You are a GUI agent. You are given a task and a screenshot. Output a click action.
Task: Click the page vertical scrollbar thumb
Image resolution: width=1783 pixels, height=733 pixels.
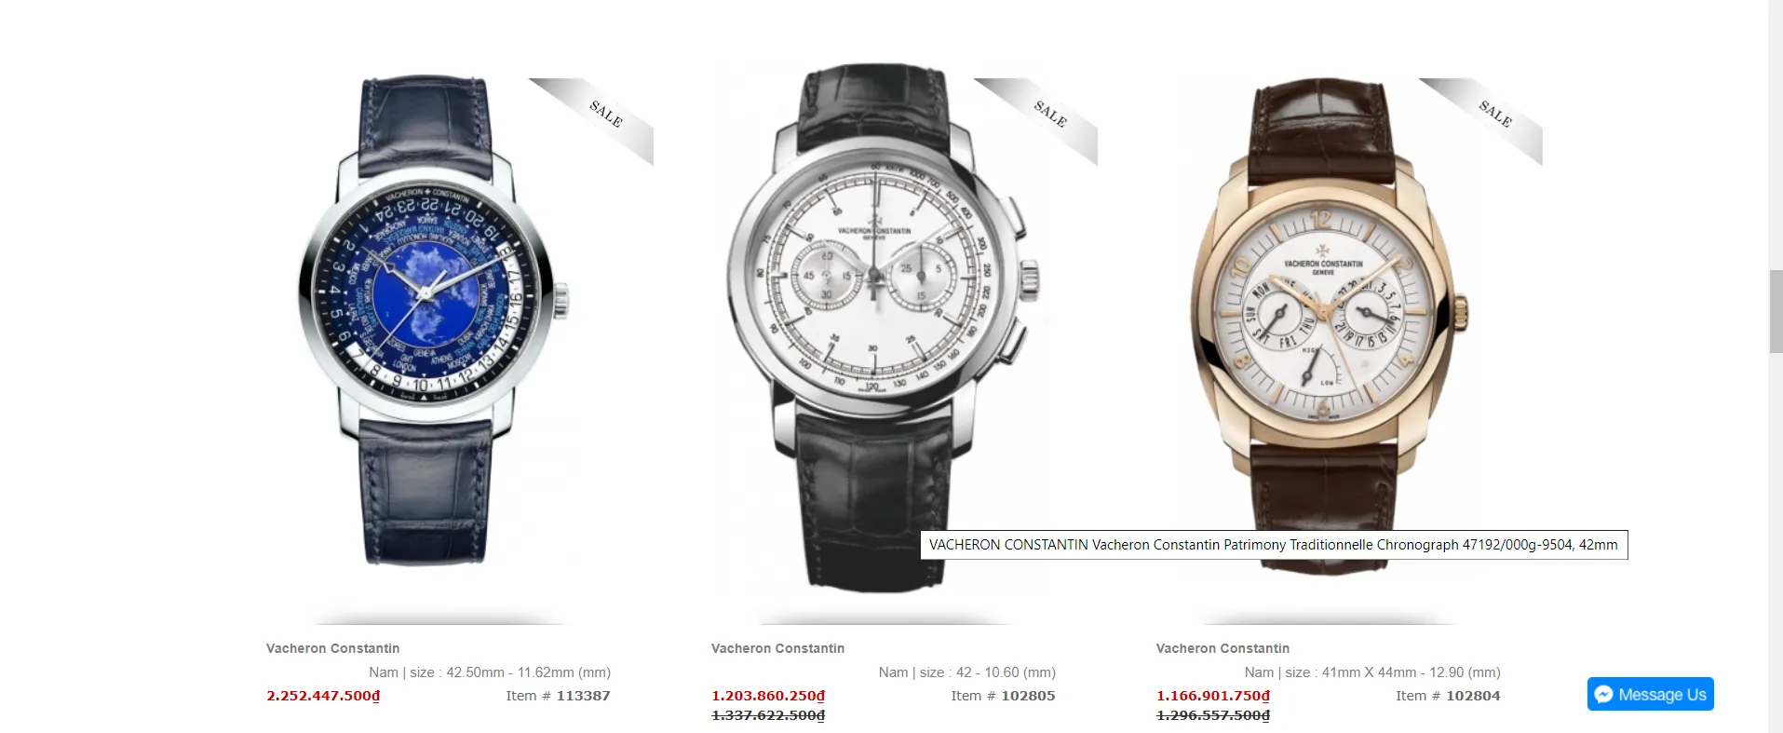[x=1776, y=311]
